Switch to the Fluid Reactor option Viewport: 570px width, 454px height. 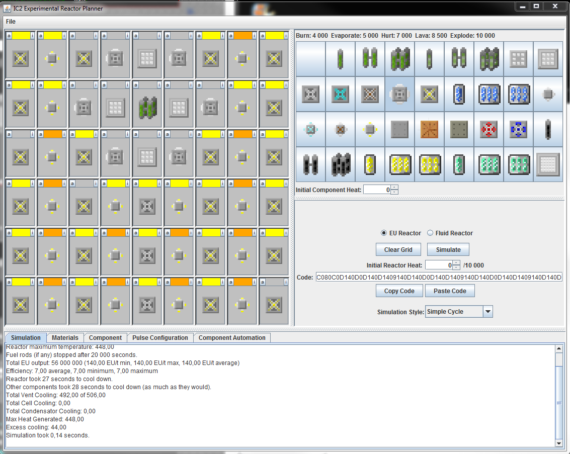[430, 233]
